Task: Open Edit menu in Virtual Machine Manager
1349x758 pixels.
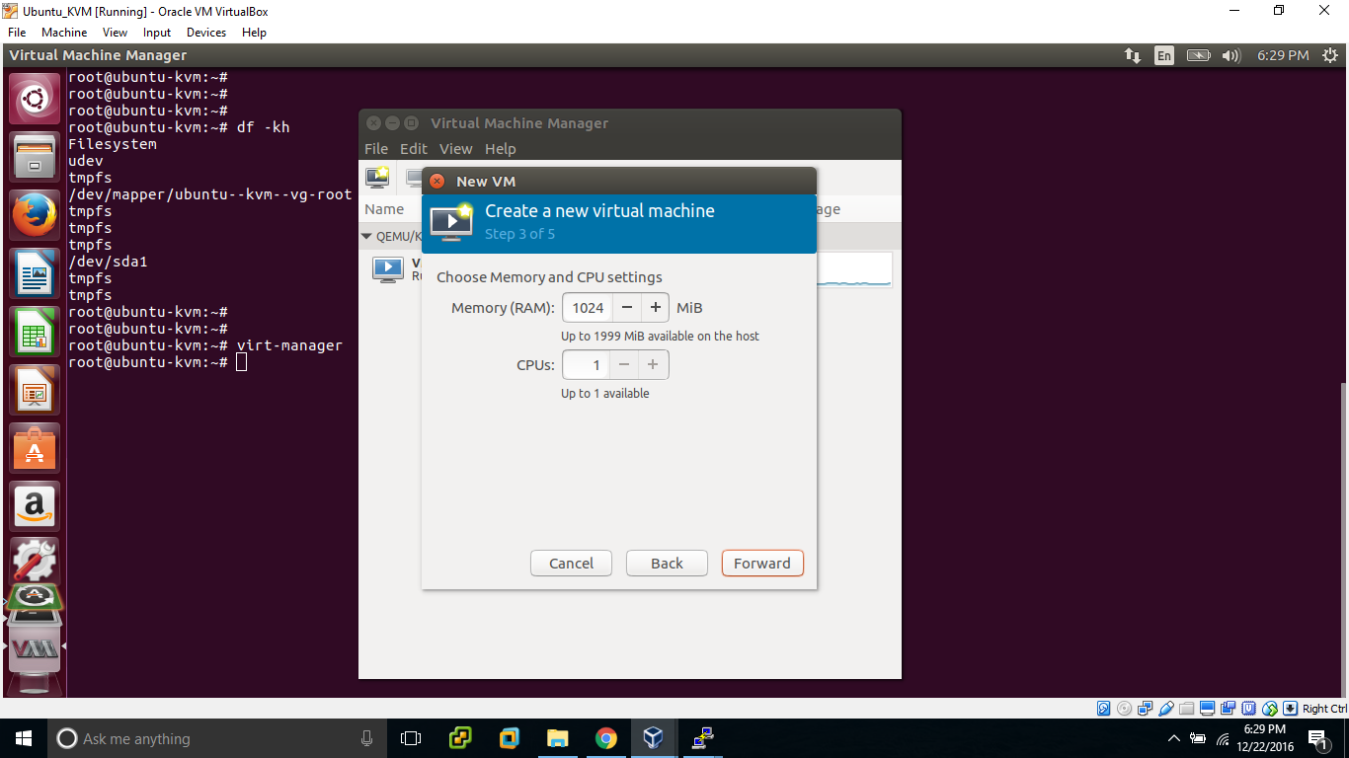Action: pyautogui.click(x=413, y=149)
